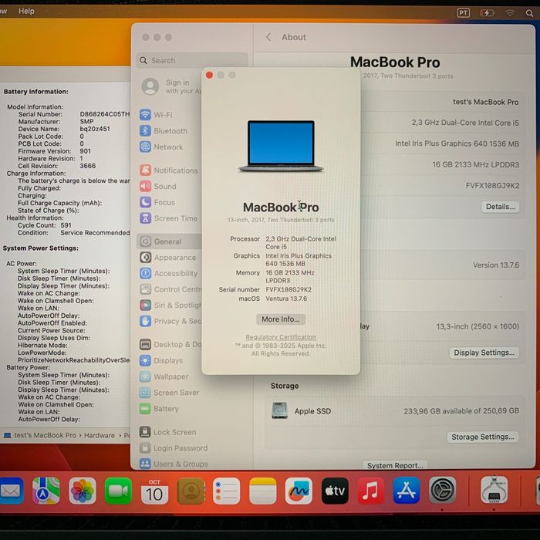
Task: Open Notifications bell icon in sidebar
Action: [x=145, y=170]
